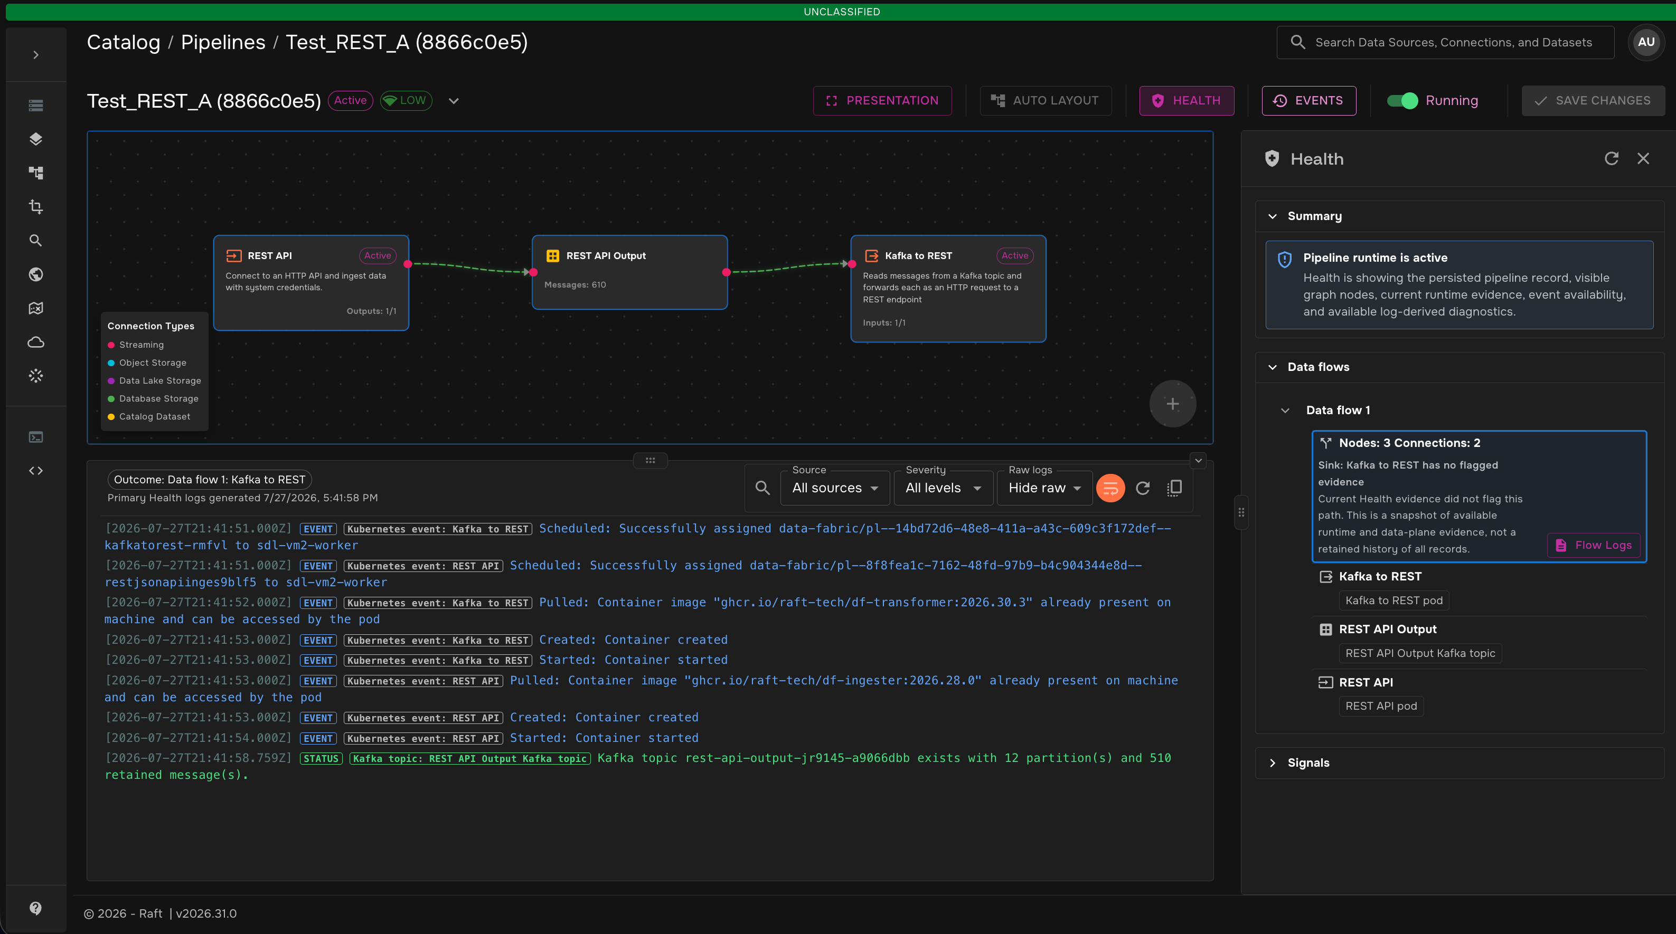Click the add node plus button on canvas

click(x=1172, y=404)
